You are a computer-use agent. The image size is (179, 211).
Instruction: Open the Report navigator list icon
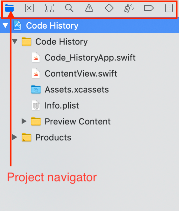click(169, 8)
